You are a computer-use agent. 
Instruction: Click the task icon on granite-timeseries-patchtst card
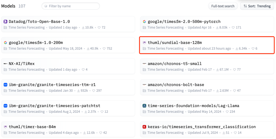(5, 112)
